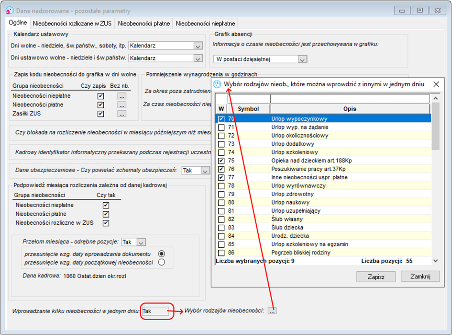Expand the W postaci dziesiętnej dropdown
Screen dimensions: 452x335
302,59
